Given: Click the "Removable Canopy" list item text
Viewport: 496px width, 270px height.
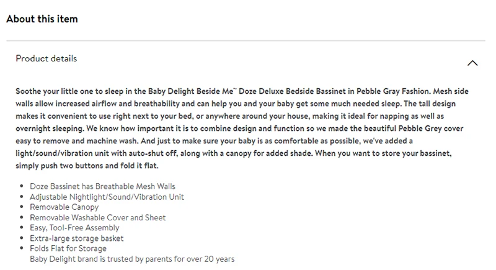Looking at the screenshot, I should pyautogui.click(x=64, y=207).
